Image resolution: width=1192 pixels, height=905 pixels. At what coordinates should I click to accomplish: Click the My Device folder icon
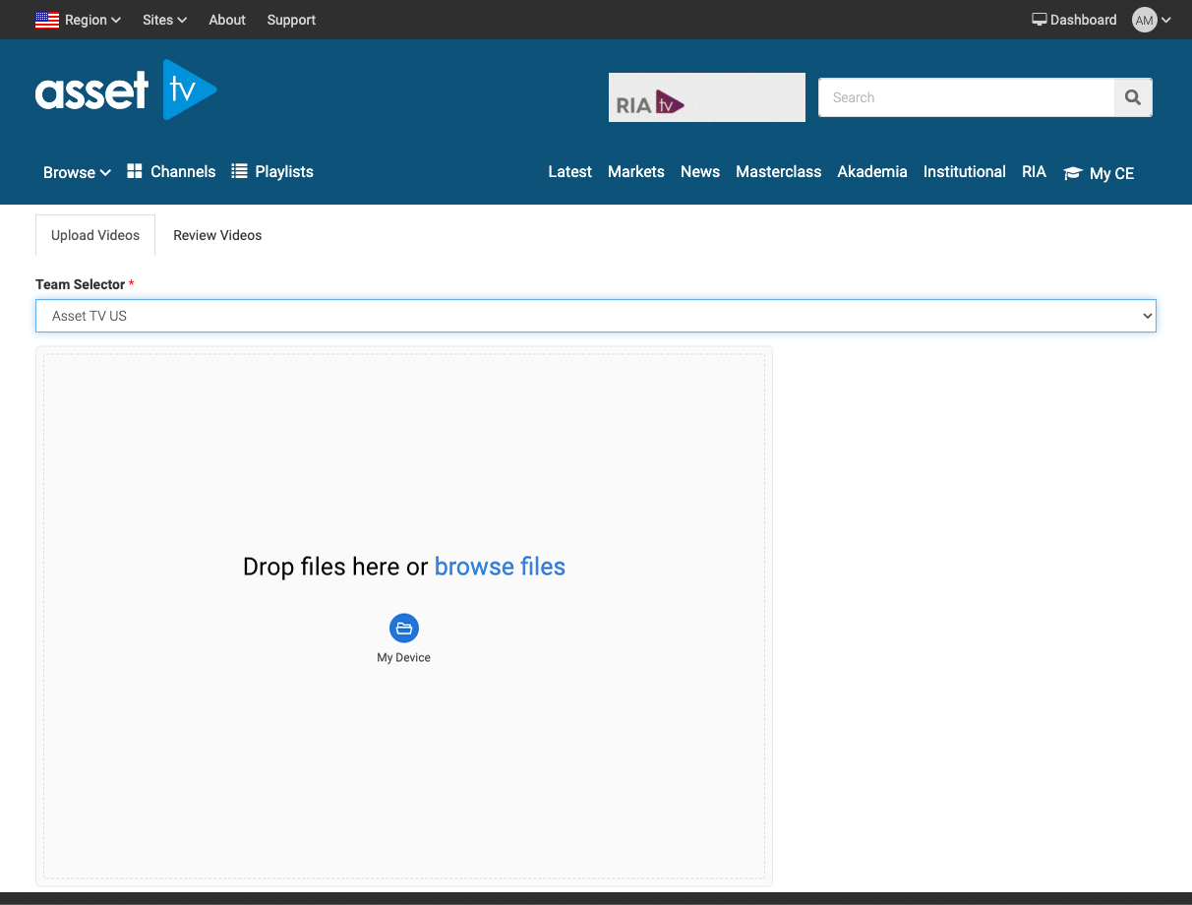pos(404,629)
